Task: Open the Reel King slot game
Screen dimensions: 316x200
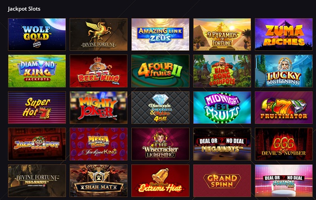Action: click(x=99, y=71)
